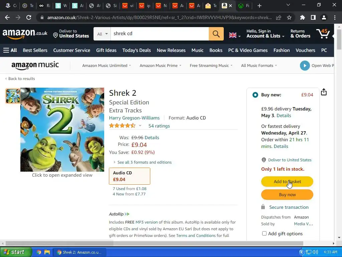Click the Shrek 2 taskbar window button
342x257 pixels.
point(79,252)
